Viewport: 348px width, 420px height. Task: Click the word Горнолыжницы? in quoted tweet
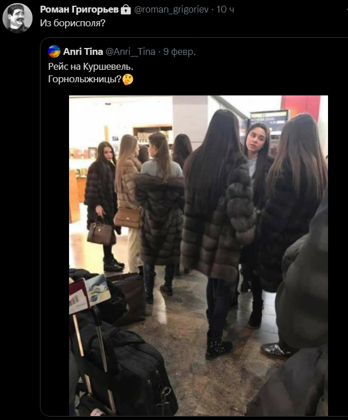tap(85, 79)
